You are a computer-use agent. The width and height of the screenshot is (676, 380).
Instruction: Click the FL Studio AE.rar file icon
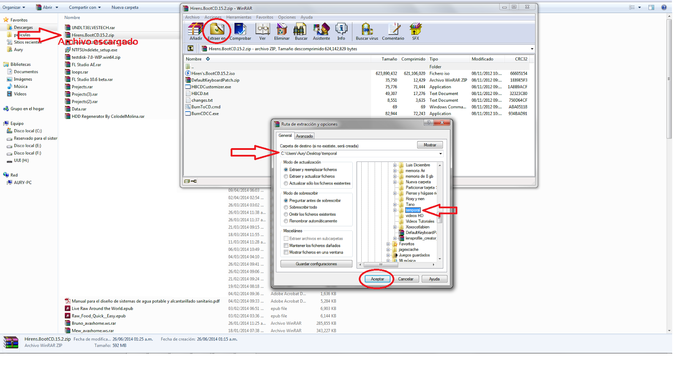[x=68, y=65]
